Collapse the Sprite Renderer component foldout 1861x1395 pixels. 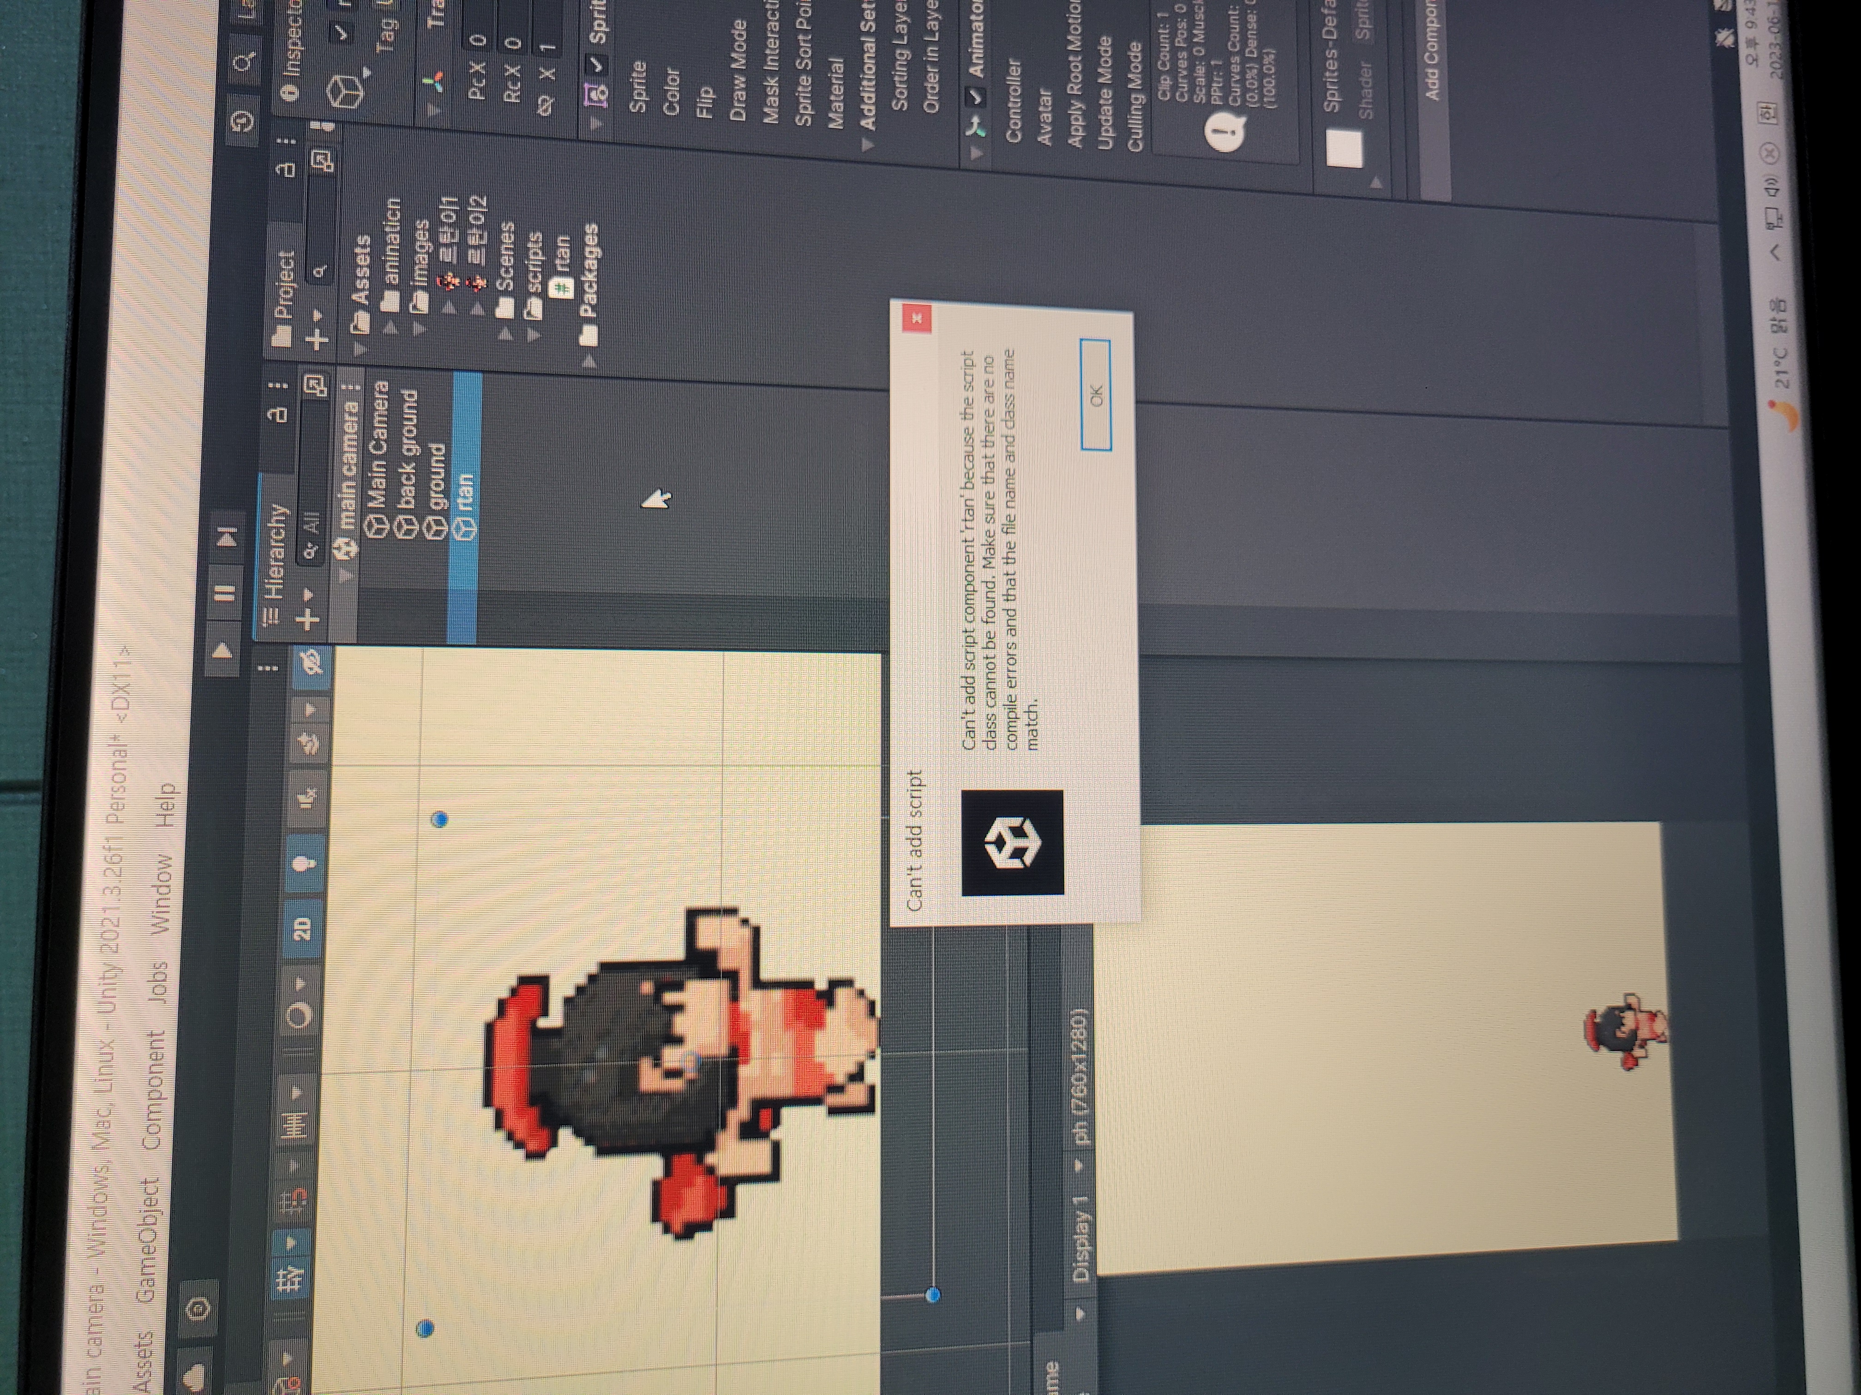pos(596,123)
